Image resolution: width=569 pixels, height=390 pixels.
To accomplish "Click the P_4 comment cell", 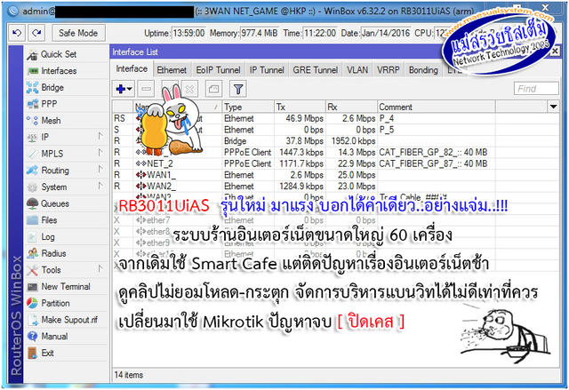I will [437, 118].
